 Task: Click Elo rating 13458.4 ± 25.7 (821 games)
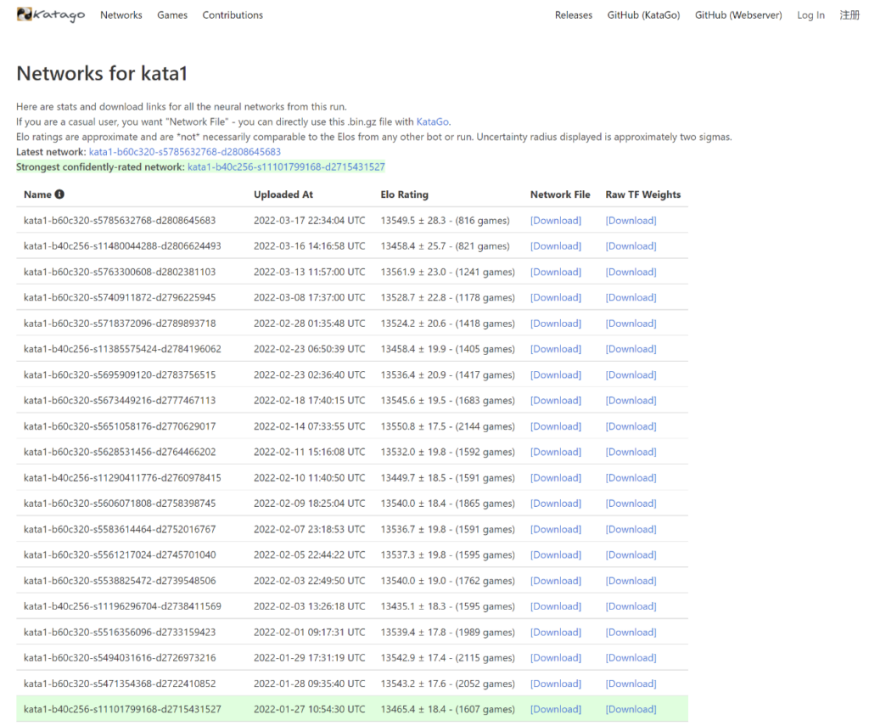[445, 245]
